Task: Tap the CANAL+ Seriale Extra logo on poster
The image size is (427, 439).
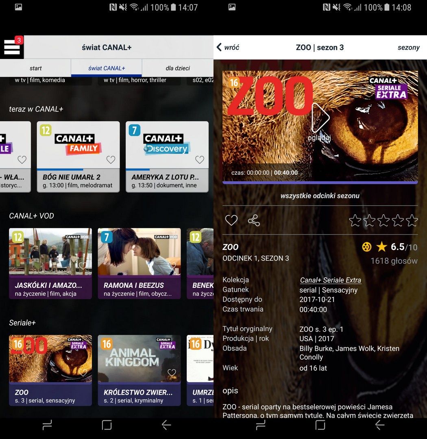Action: coord(388,88)
